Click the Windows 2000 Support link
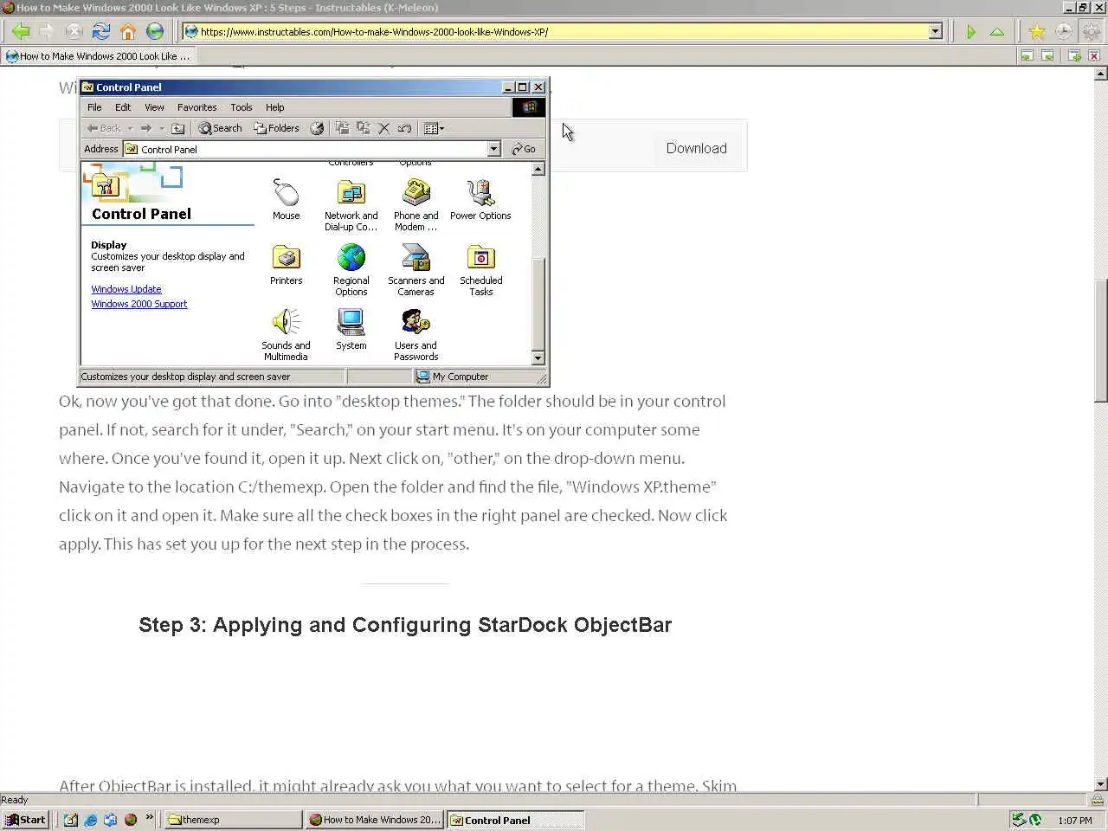 tap(139, 304)
